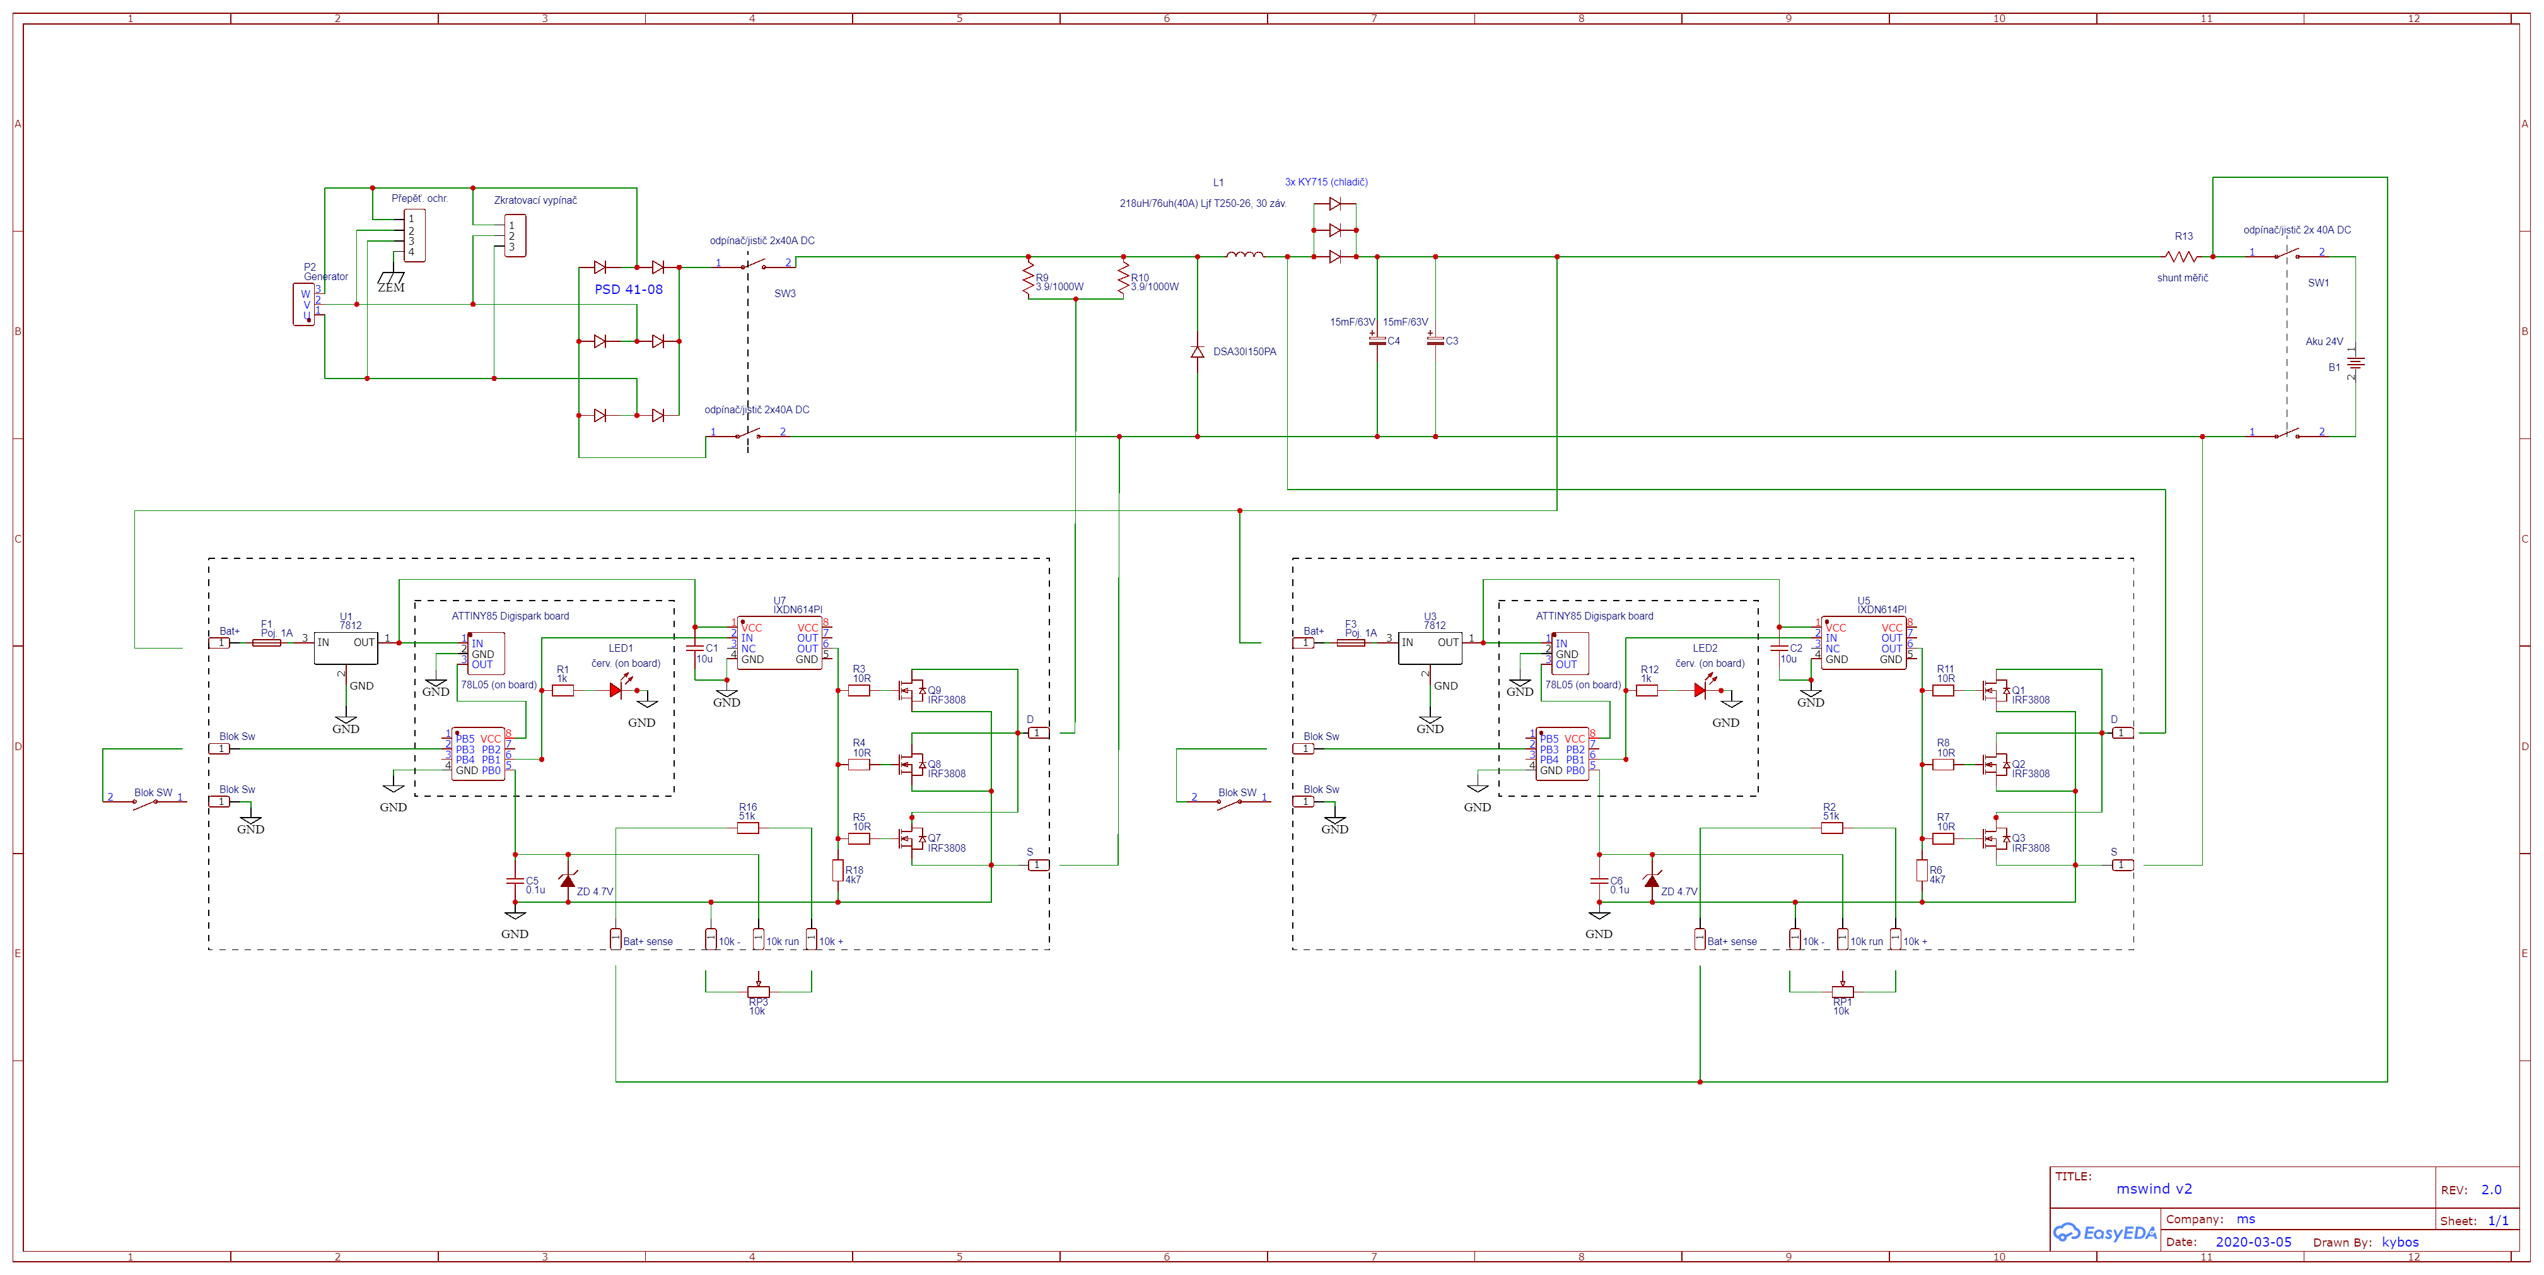2544x1275 pixels.
Task: Click the '3x KY715 (chladič)' label
Action: (x=1326, y=182)
